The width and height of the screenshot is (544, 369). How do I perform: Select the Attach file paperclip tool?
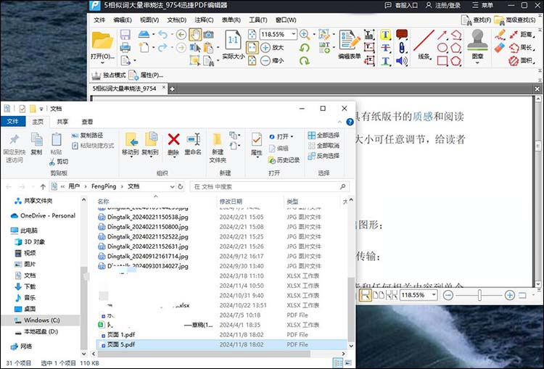[402, 48]
